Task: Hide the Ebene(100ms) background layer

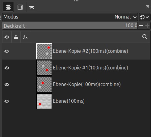Action: [7, 101]
